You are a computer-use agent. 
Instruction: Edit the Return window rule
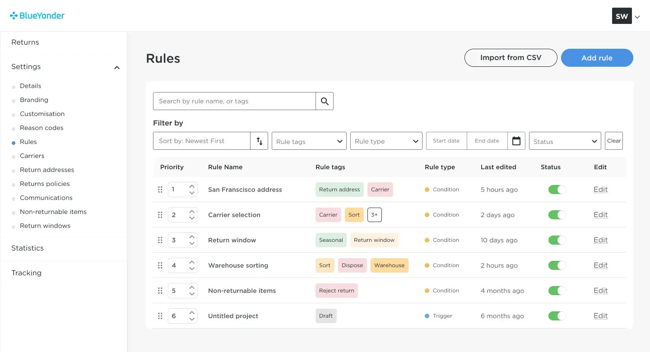click(x=601, y=240)
